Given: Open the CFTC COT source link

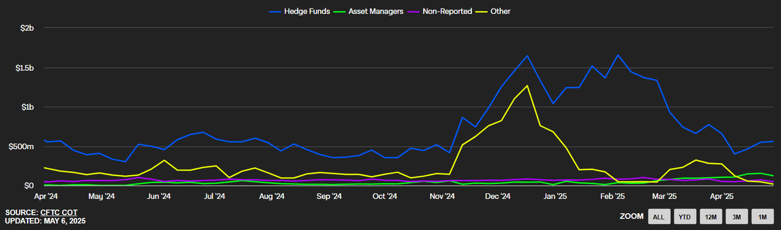Looking at the screenshot, I should tap(58, 212).
